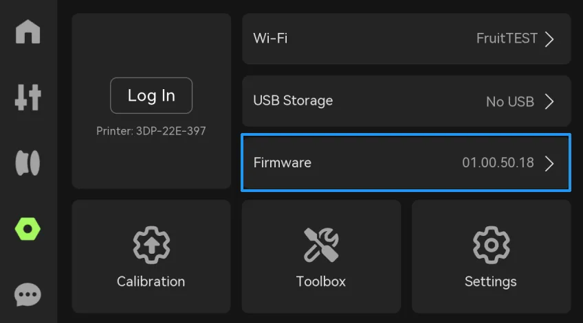Expand the Wi-Fi chevron arrow

tap(549, 39)
